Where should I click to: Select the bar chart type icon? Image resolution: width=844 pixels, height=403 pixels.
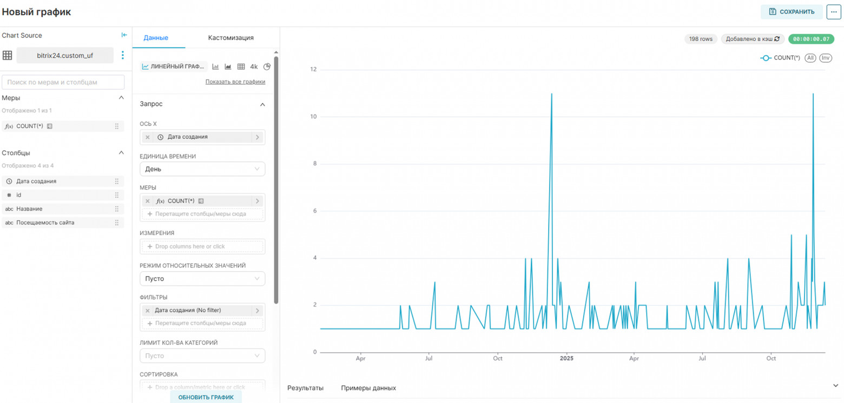coord(215,67)
